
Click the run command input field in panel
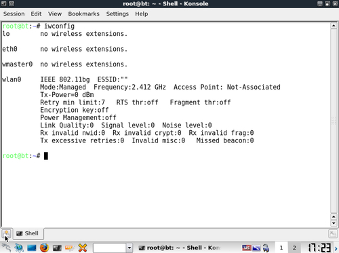pyautogui.click(x=109, y=248)
